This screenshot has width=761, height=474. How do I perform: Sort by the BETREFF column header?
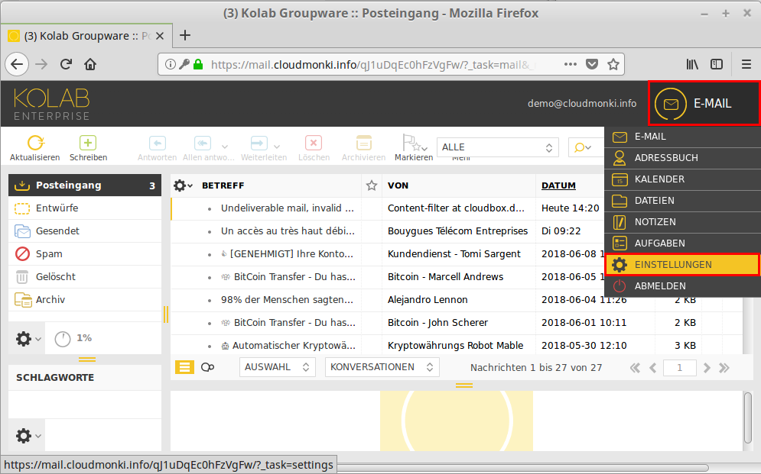pos(223,185)
